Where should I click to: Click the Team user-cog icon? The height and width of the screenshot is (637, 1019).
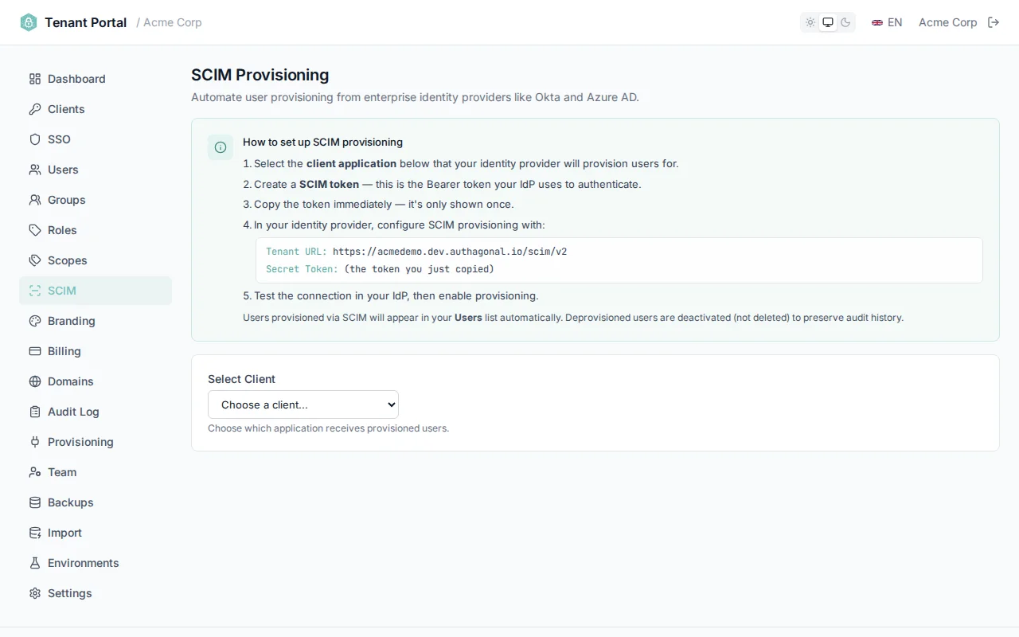pos(35,472)
